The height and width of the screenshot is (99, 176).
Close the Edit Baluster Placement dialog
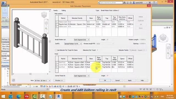point(149,6)
